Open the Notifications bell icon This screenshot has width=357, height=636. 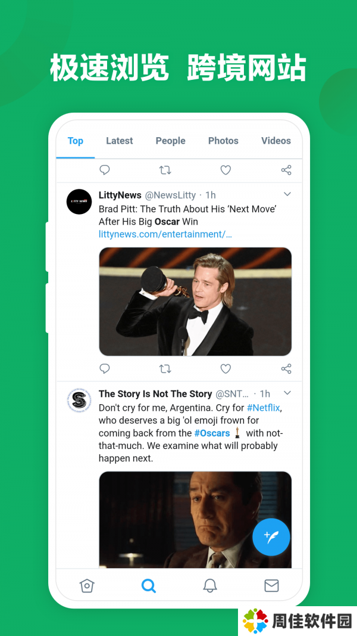pyautogui.click(x=210, y=586)
